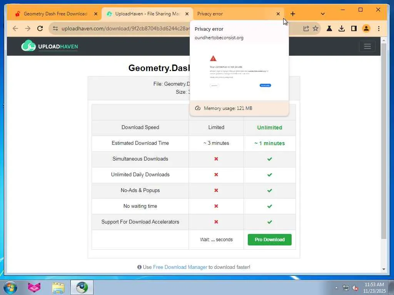The image size is (394, 295).
Task: Click green check for Simultaneous Downloads
Action: click(270, 159)
